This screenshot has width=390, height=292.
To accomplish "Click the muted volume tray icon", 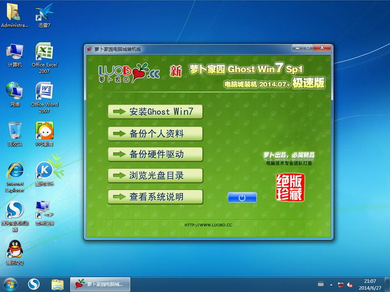I will click(349, 285).
